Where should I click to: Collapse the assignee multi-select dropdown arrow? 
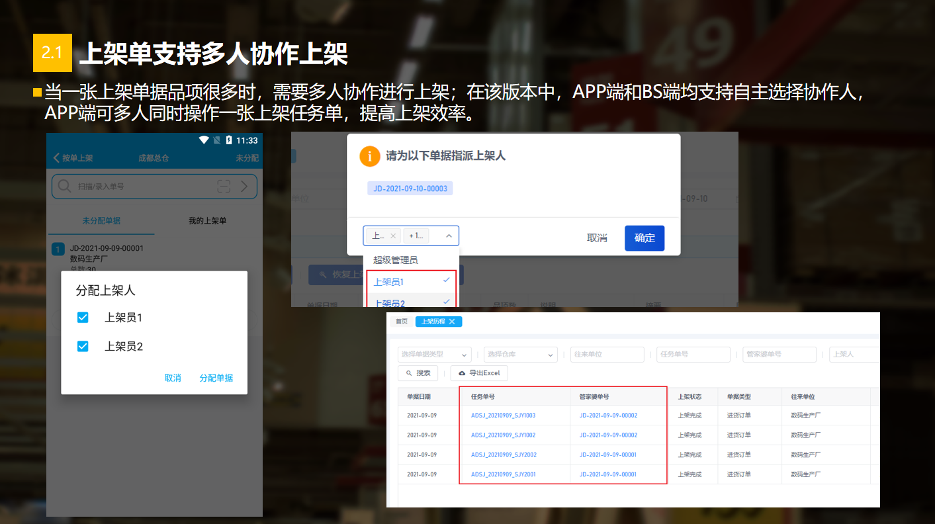click(449, 236)
